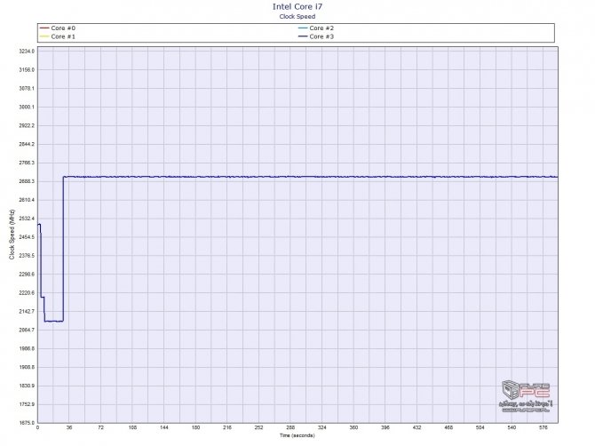Click the 2298.6 y-axis value
Viewport: 595px width, 446px height.
click(x=27, y=274)
